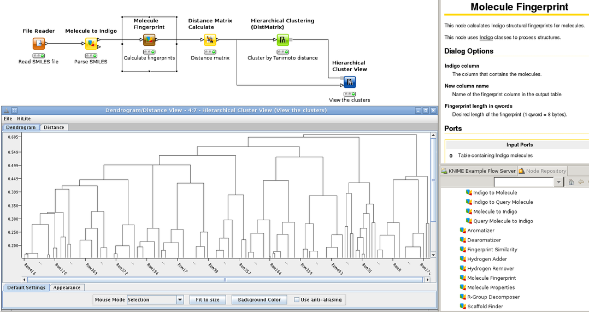This screenshot has height=312, width=589.
Task: Click the Distance Matrix Calculate node
Action: pyautogui.click(x=210, y=39)
